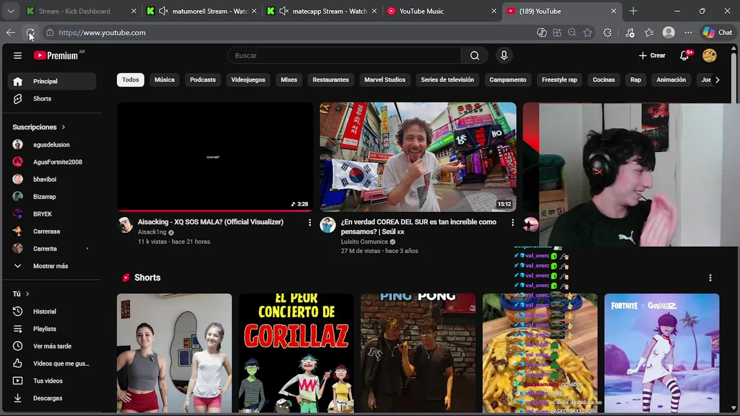Open the browser Extensions puzzle icon

point(607,33)
